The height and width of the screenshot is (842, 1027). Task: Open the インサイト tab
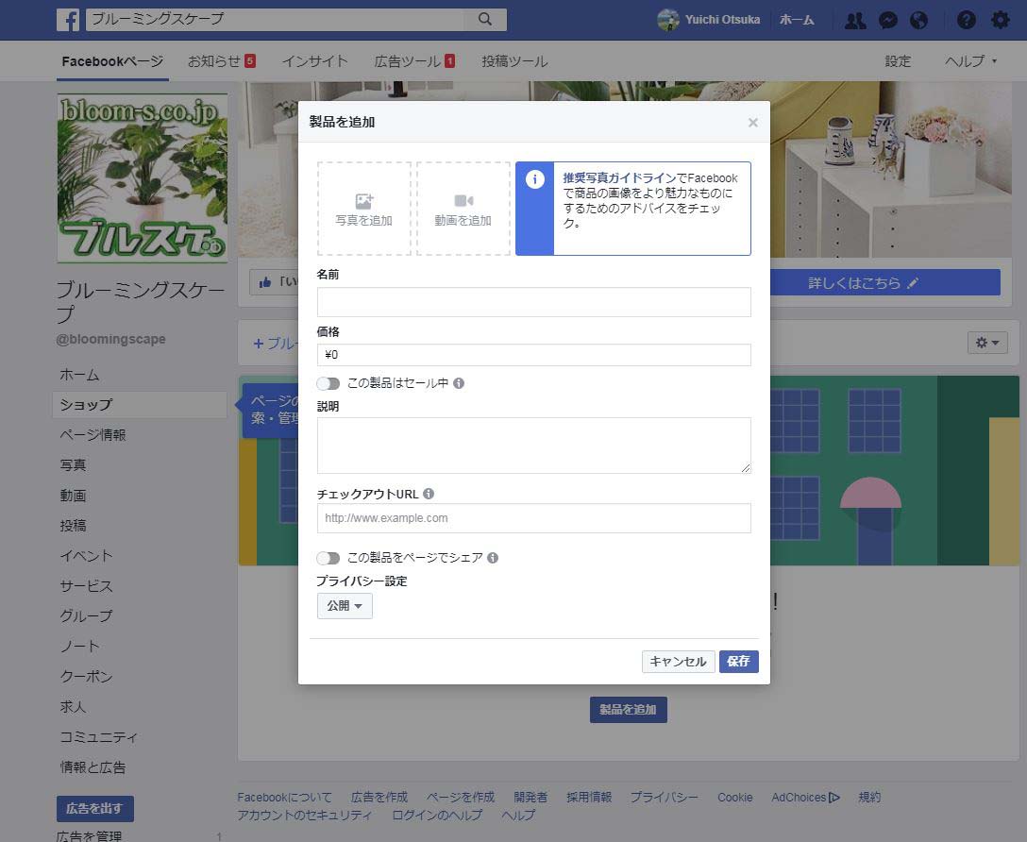point(314,61)
